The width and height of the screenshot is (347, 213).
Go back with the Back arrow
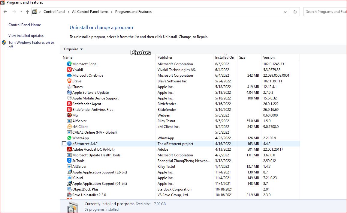click(5, 12)
